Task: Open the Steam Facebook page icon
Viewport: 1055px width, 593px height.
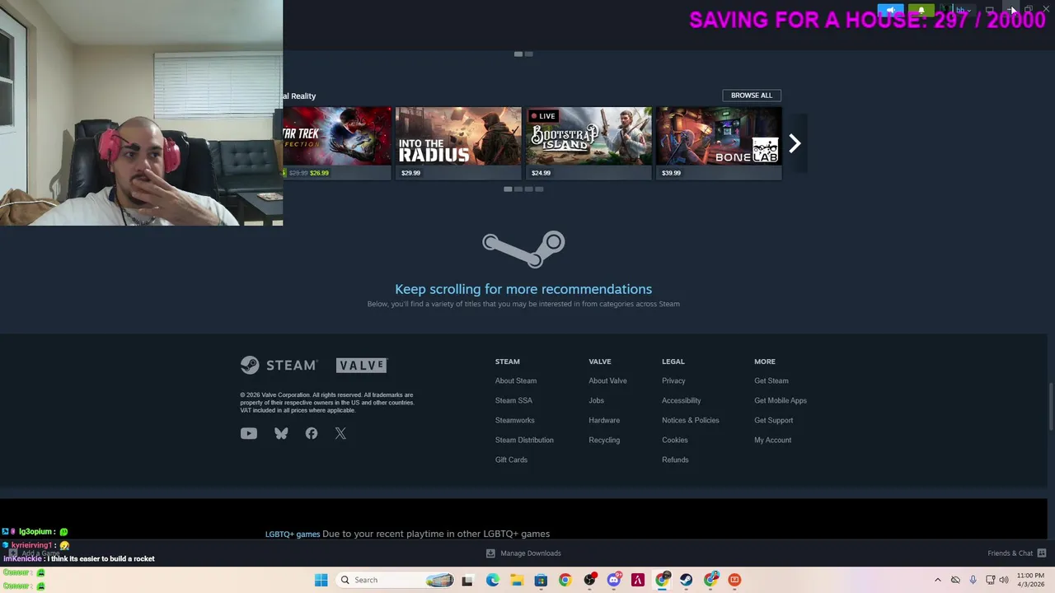Action: (x=312, y=433)
